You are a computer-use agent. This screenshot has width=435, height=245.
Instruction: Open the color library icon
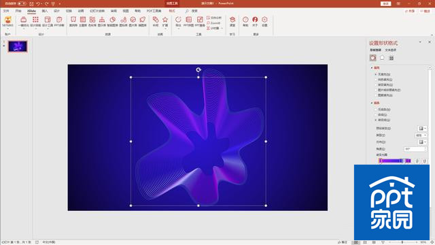click(x=92, y=20)
